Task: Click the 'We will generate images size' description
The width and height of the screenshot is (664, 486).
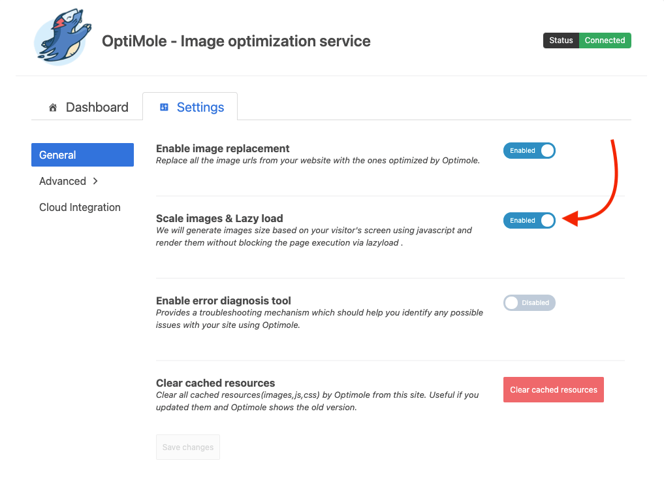Action: click(x=314, y=236)
